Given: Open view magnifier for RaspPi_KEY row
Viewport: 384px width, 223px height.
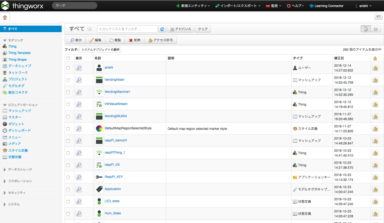Looking at the screenshot, I should (x=79, y=177).
